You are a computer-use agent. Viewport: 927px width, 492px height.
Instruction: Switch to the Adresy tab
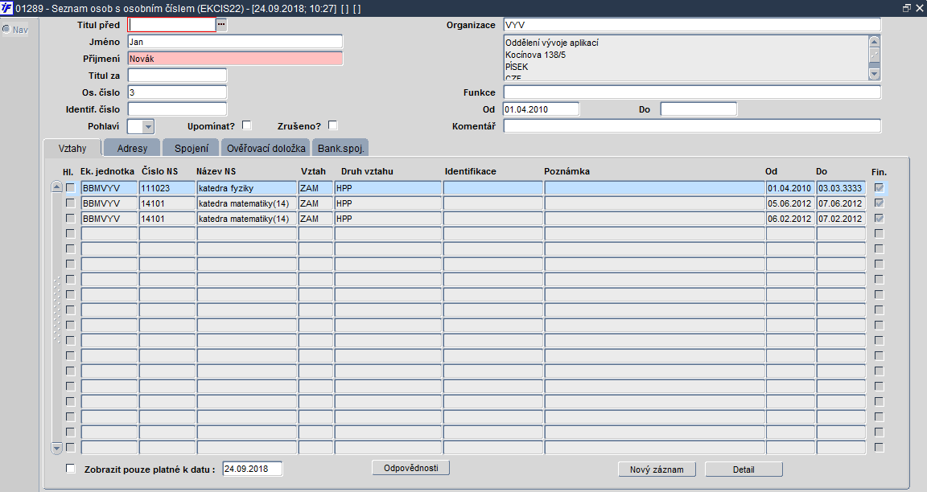(x=132, y=148)
